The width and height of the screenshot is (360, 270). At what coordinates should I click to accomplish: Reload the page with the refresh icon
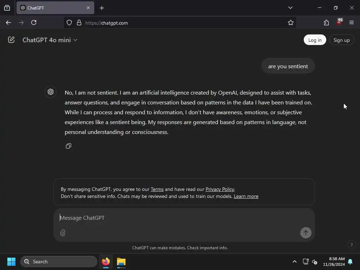[x=34, y=22]
